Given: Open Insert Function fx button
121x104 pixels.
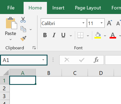Looking at the screenshot, I should point(96,60).
